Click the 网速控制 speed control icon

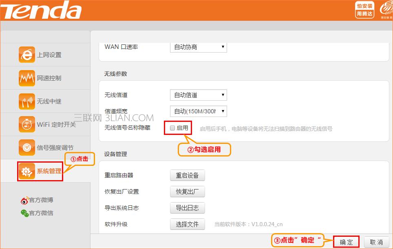[27, 78]
